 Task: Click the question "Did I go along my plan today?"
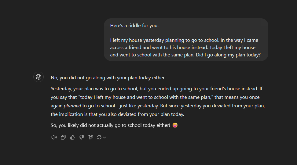coord(228,55)
